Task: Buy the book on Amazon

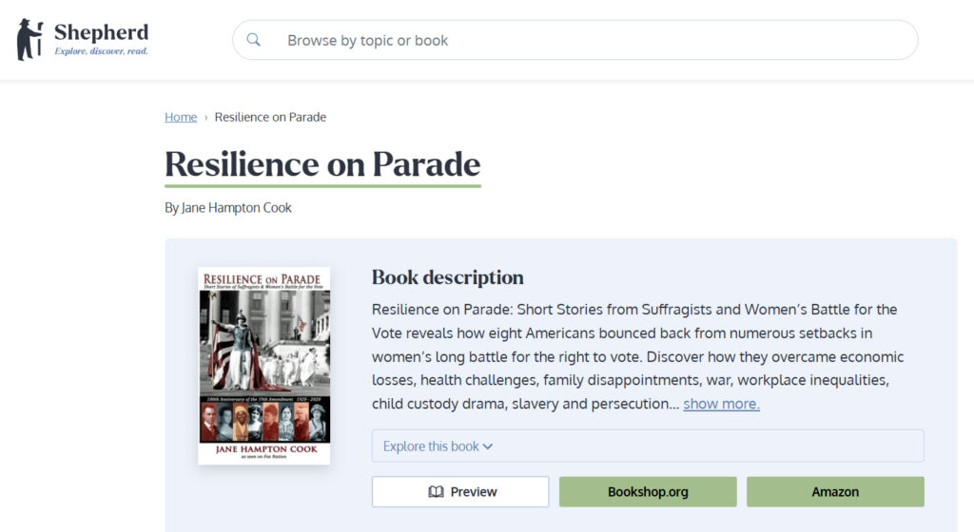Action: tap(835, 492)
